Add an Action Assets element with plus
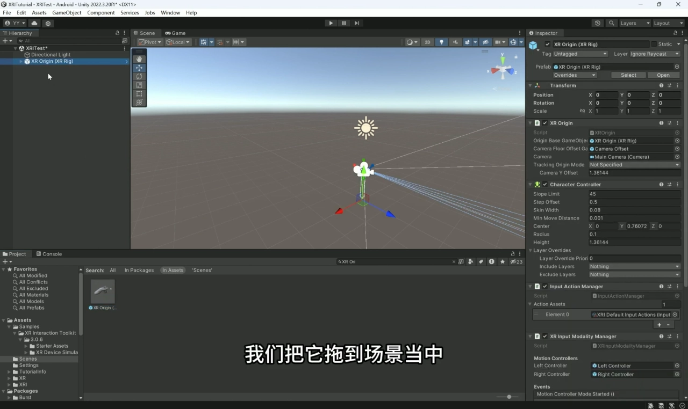 tap(660, 325)
